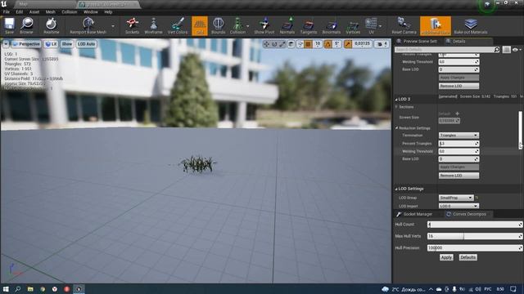
Task: Collapse Reduction Settings section
Action: (396, 128)
